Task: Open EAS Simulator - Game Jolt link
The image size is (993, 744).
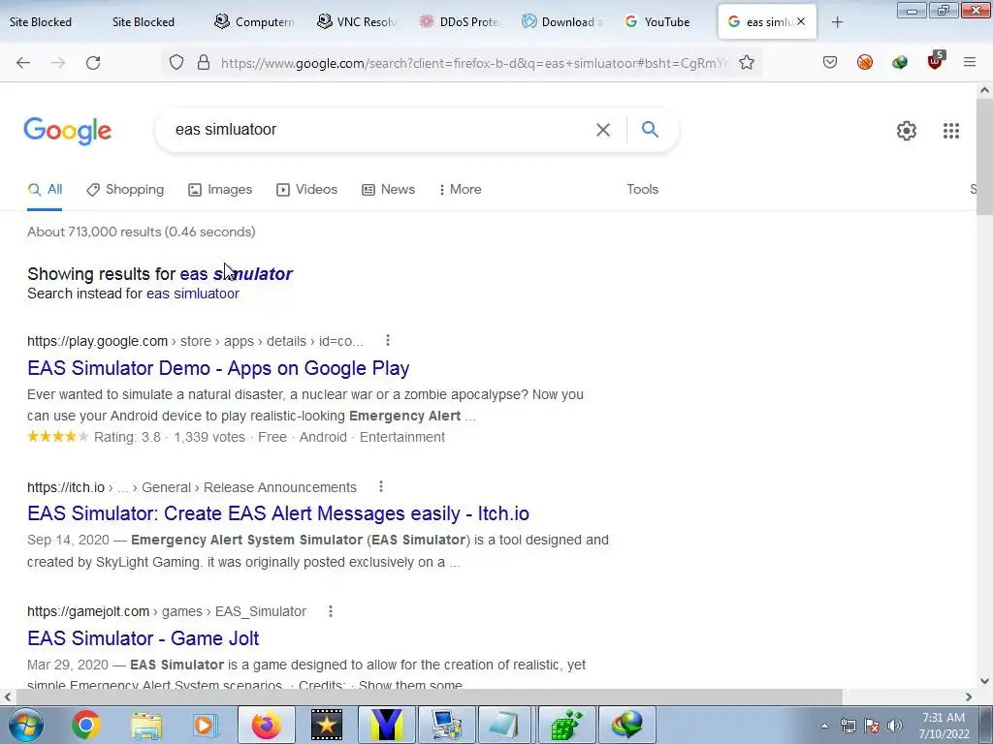Action: click(144, 638)
